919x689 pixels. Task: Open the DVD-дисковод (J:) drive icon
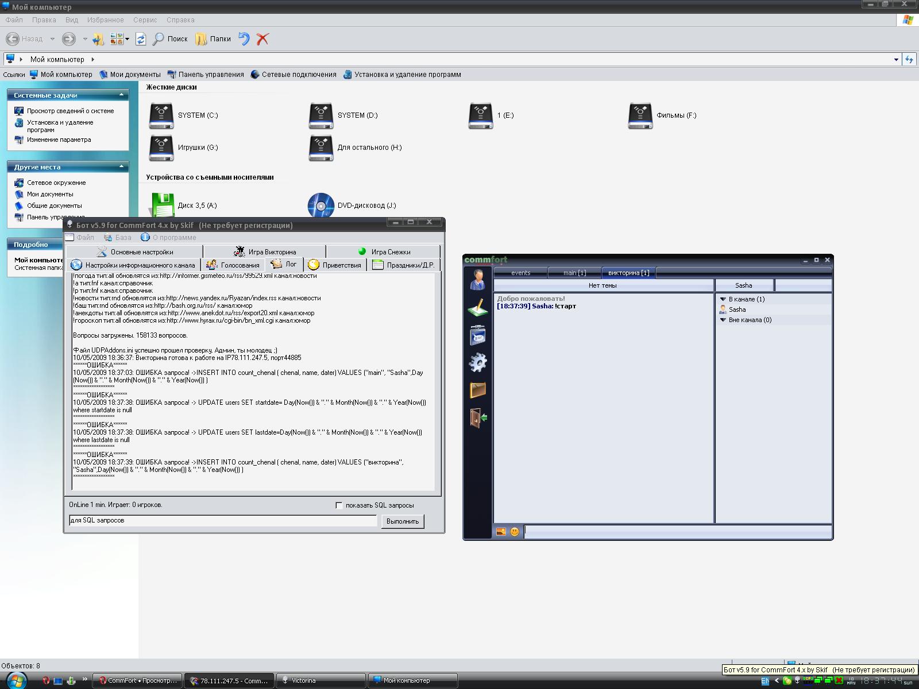point(321,206)
